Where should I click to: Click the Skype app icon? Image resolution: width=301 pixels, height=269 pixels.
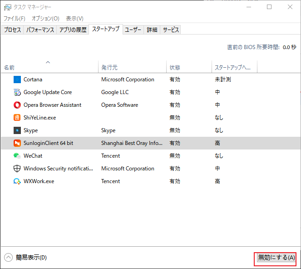17,130
